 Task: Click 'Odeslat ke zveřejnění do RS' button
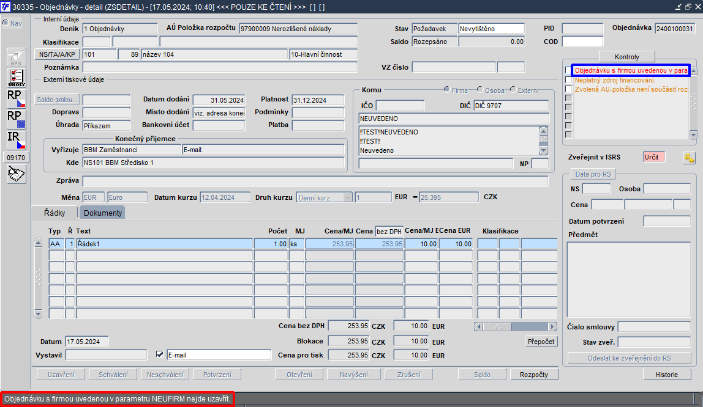tap(630, 358)
